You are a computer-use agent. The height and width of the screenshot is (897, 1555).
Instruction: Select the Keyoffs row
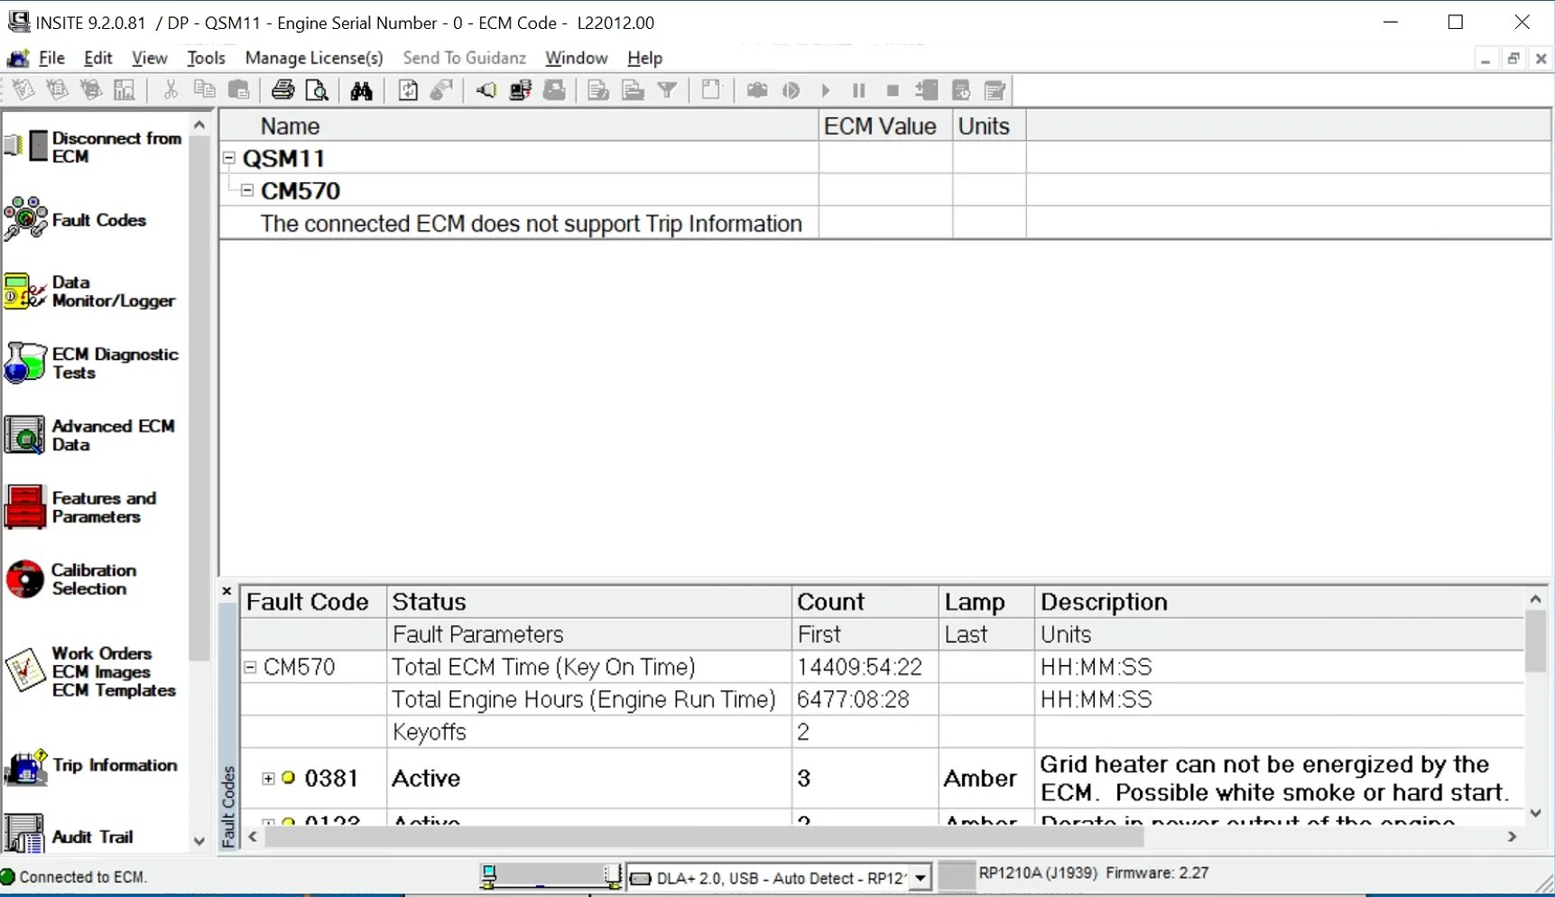pos(882,732)
